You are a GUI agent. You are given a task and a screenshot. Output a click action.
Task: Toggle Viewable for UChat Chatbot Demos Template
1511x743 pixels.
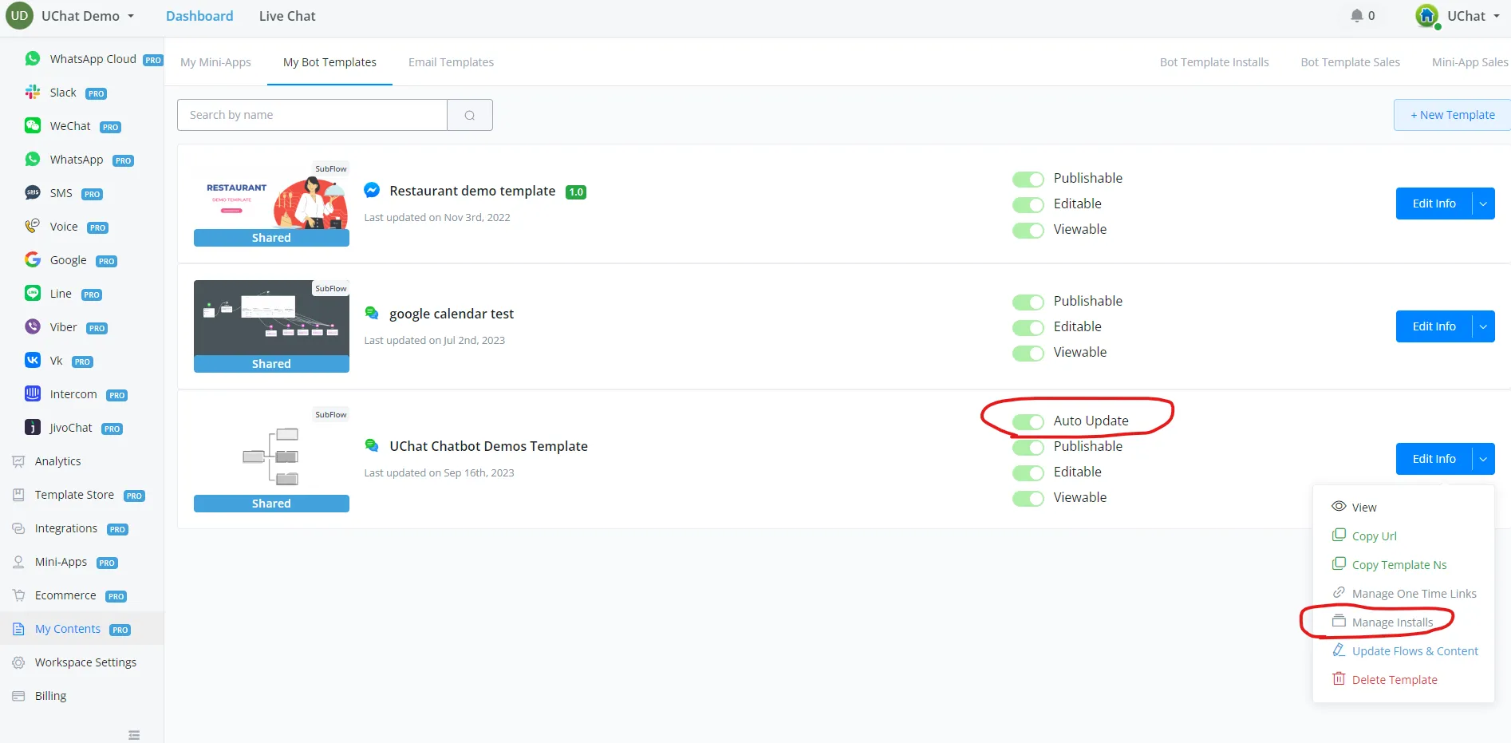point(1028,499)
